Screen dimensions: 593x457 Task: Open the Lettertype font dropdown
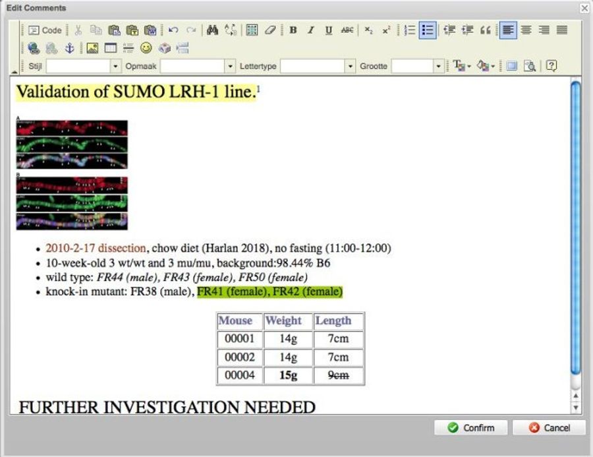click(351, 66)
